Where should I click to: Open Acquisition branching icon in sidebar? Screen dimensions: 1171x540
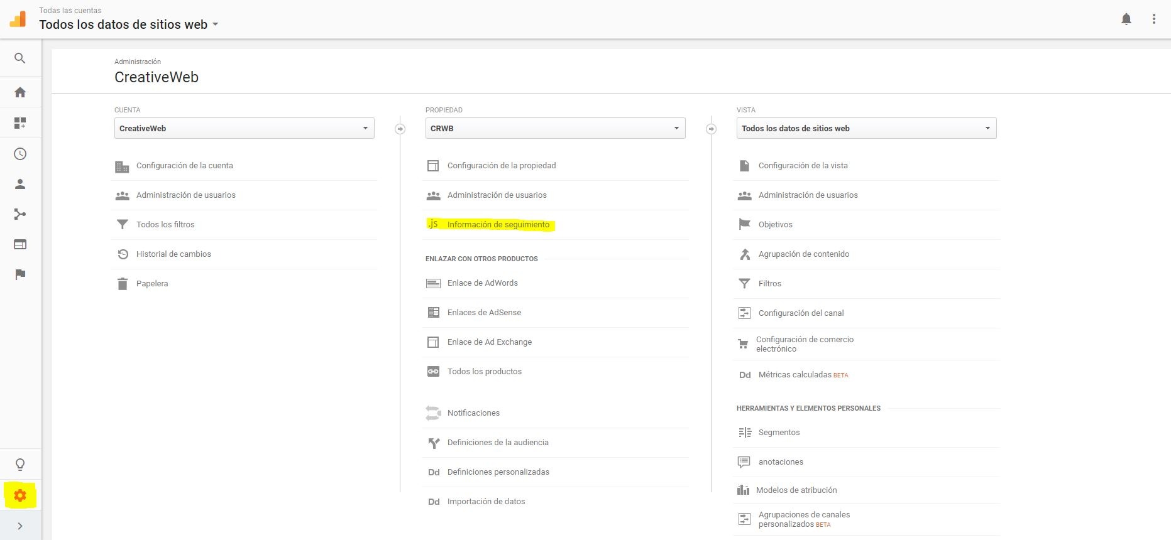[x=20, y=214]
